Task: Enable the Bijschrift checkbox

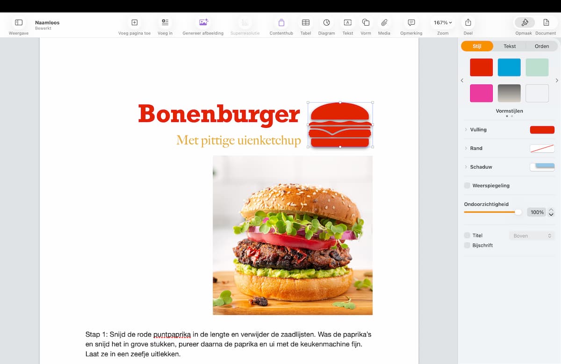Action: 467,245
